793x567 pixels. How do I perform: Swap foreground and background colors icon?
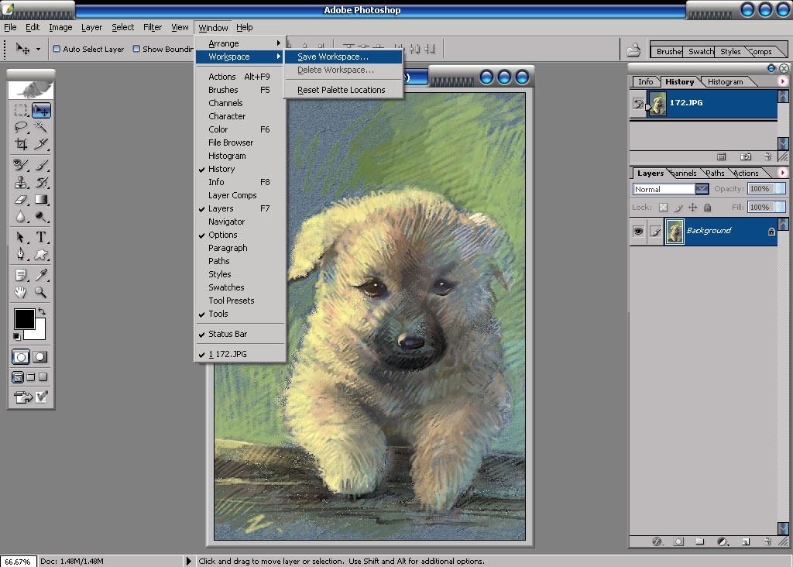[x=42, y=311]
